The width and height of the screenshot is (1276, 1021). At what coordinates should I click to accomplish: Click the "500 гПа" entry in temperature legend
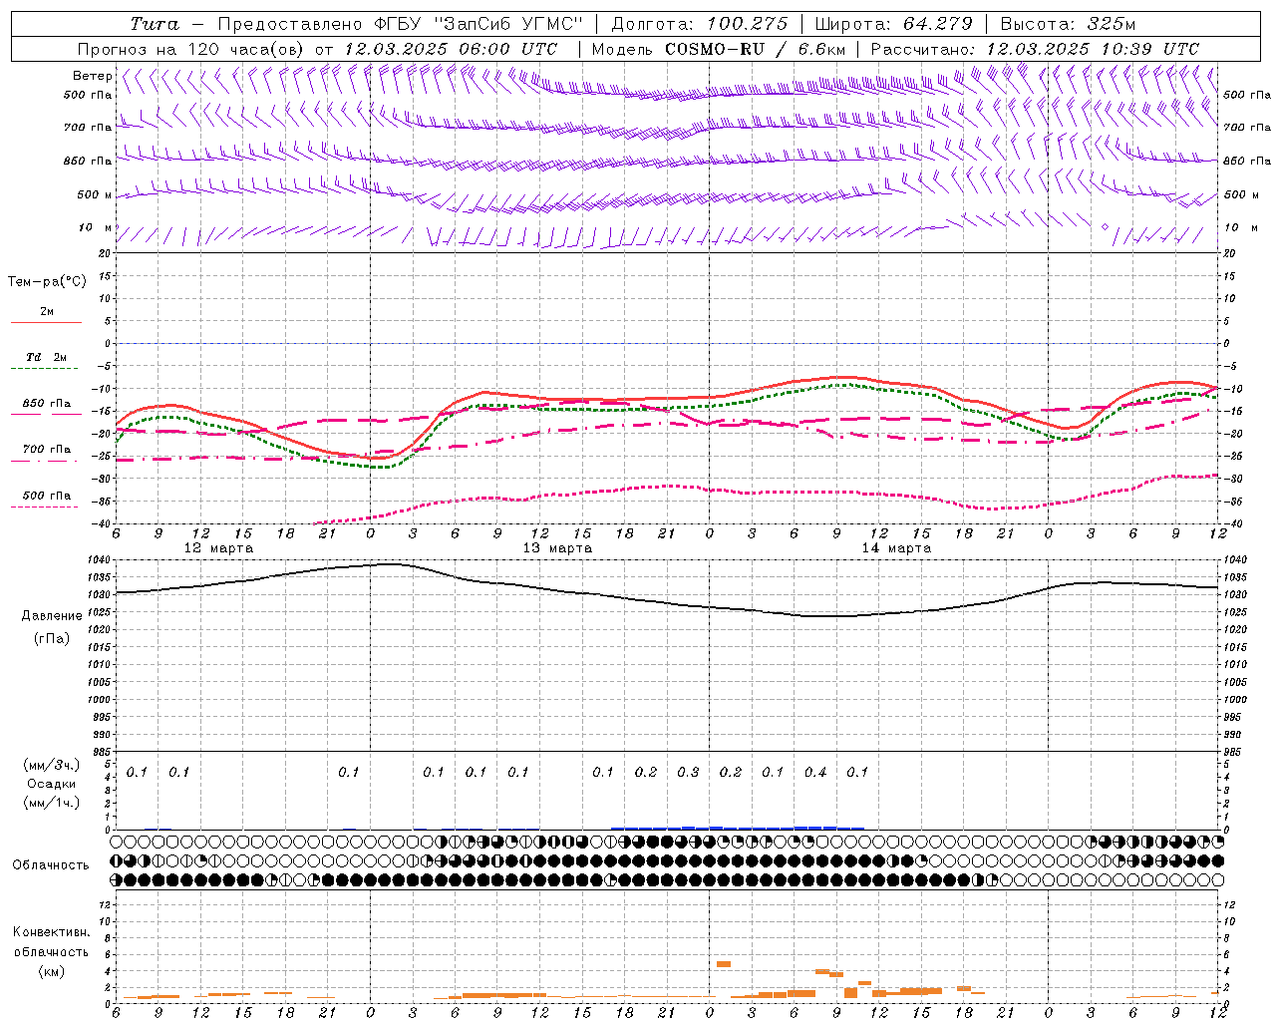coord(47,495)
